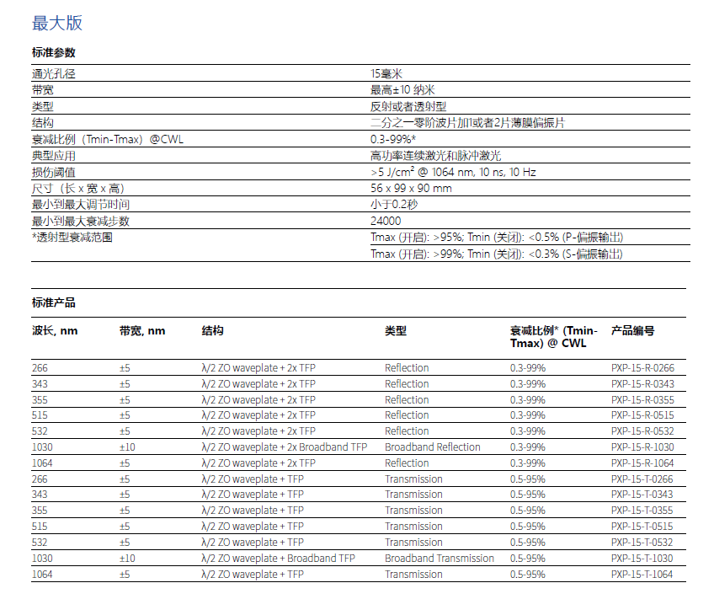The image size is (714, 599).
Task: Click the 56 x 99 x 90 mm dimension value
Action: click(x=411, y=188)
